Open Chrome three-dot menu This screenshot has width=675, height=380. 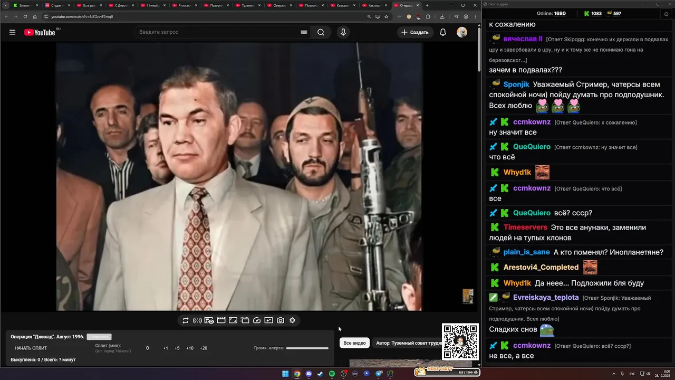(474, 16)
